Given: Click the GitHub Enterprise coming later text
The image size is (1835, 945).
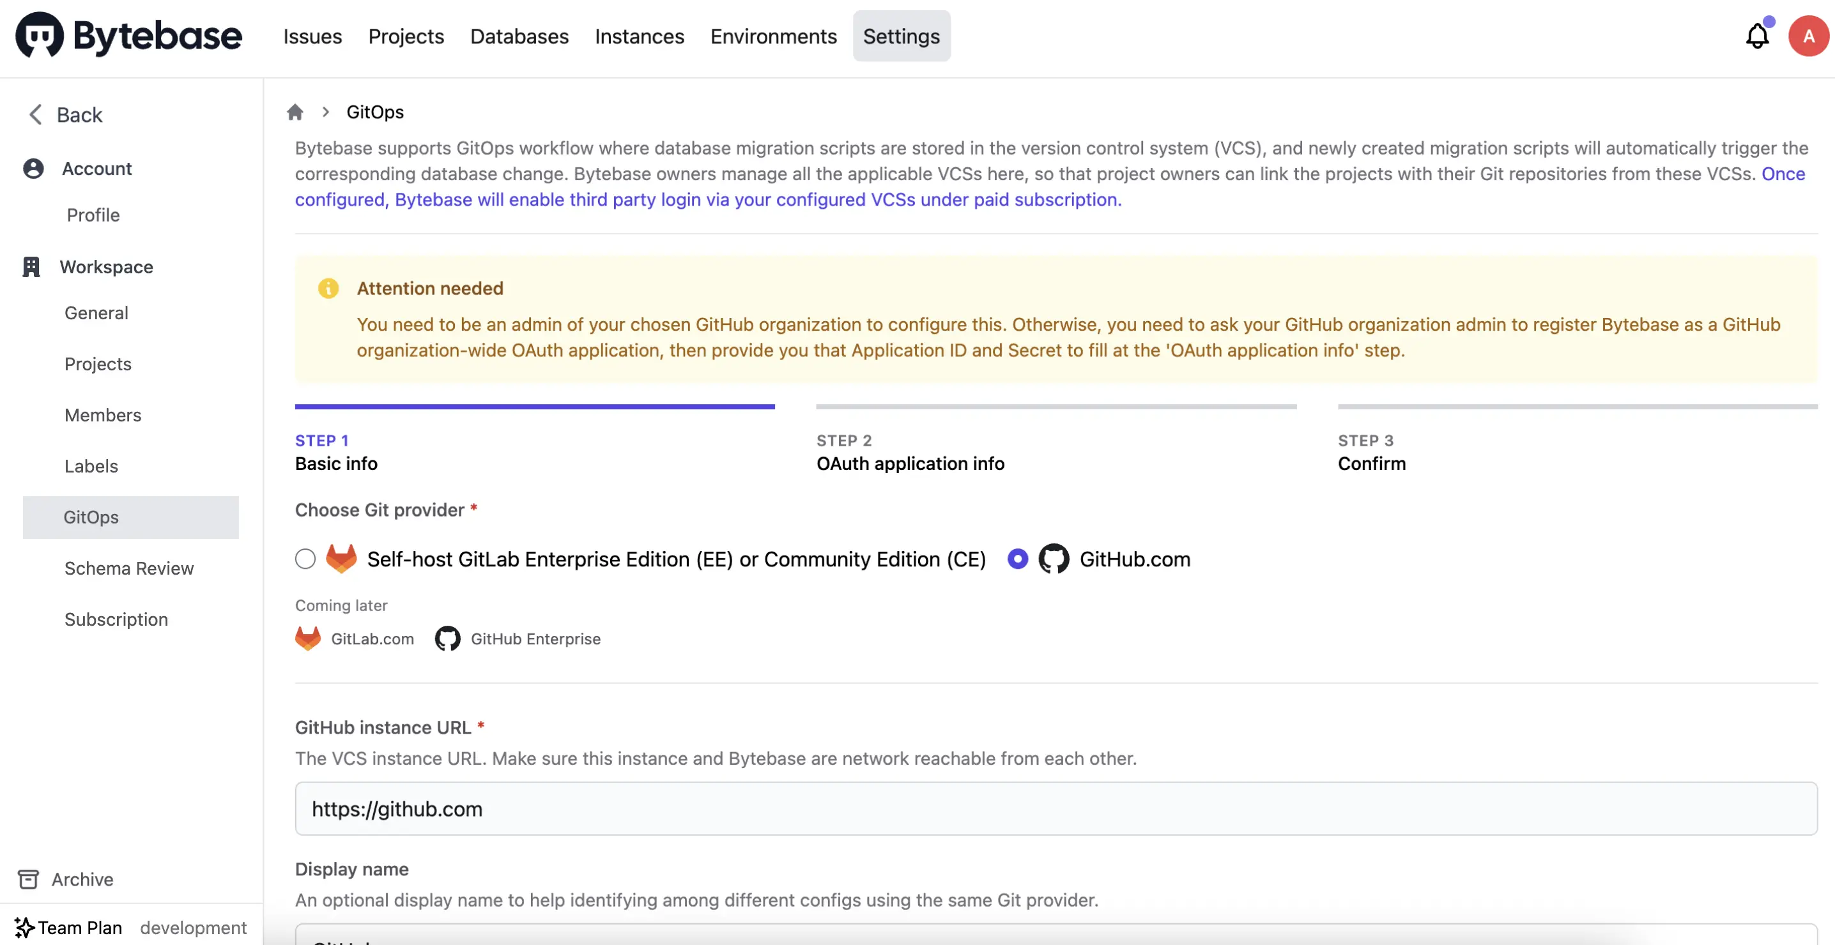Looking at the screenshot, I should tap(535, 639).
